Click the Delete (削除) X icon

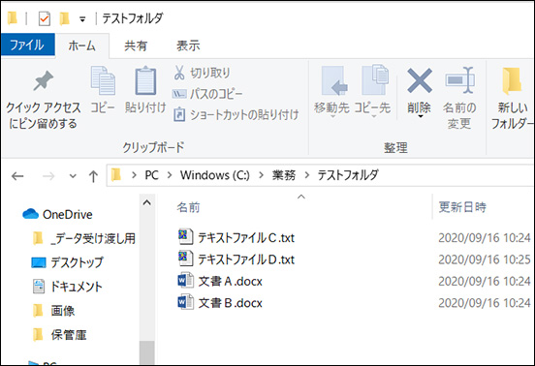tap(420, 80)
